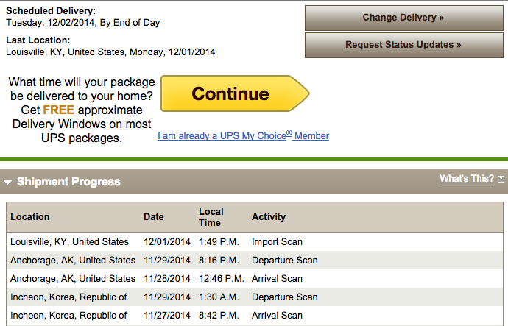The image size is (508, 326).
Task: Click the help icon beside What's This?
Action: [x=501, y=179]
